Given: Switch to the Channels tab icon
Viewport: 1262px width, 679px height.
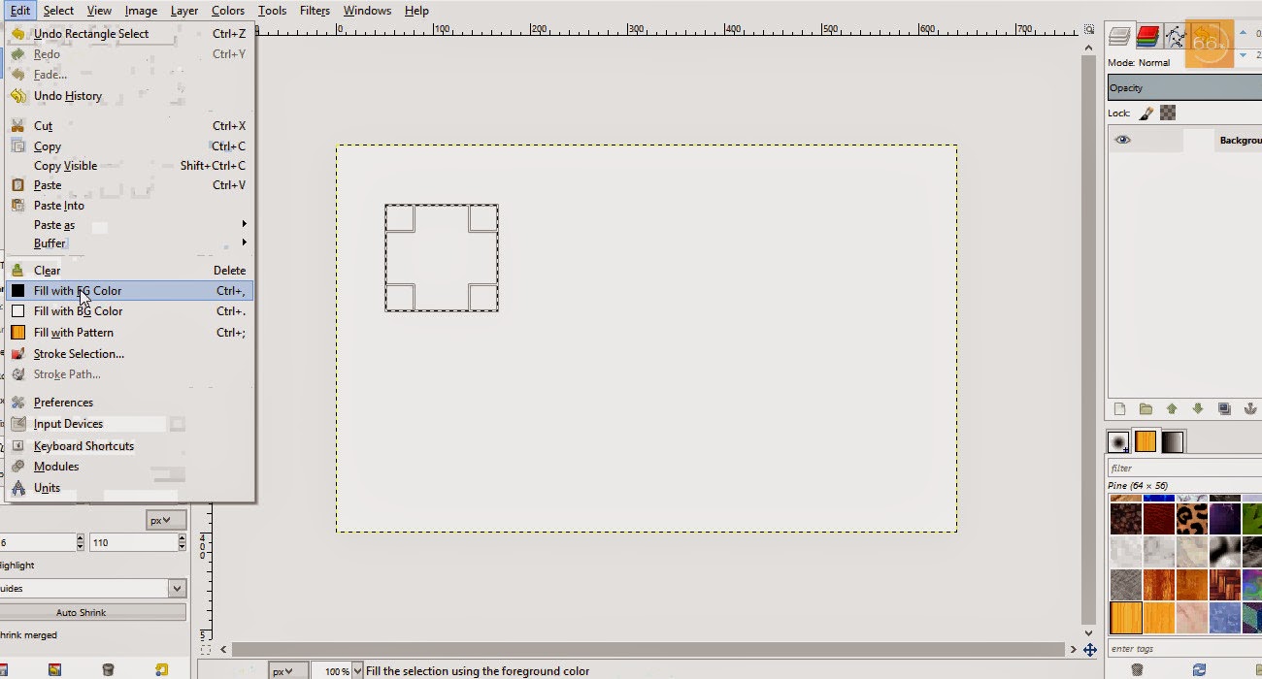Looking at the screenshot, I should click(1148, 37).
